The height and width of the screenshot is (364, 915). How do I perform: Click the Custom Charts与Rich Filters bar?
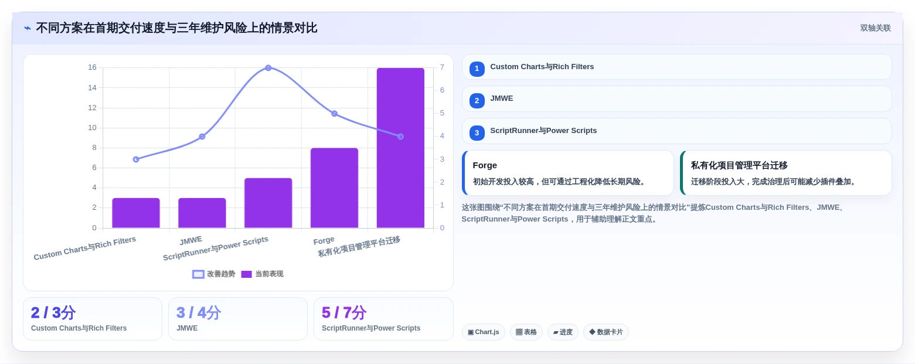pos(136,213)
